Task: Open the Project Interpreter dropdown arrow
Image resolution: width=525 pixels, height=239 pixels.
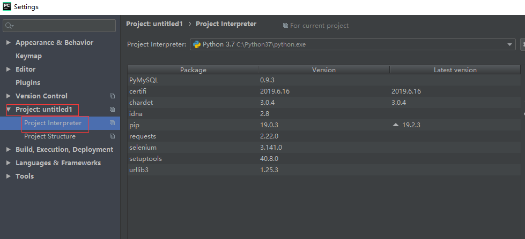Action: pos(511,45)
